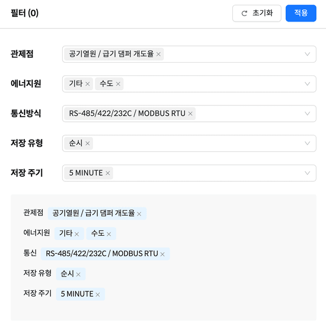This screenshot has width=326, height=326.
Task: Open the 저장 유형 dropdown chevron
Action: tap(307, 144)
